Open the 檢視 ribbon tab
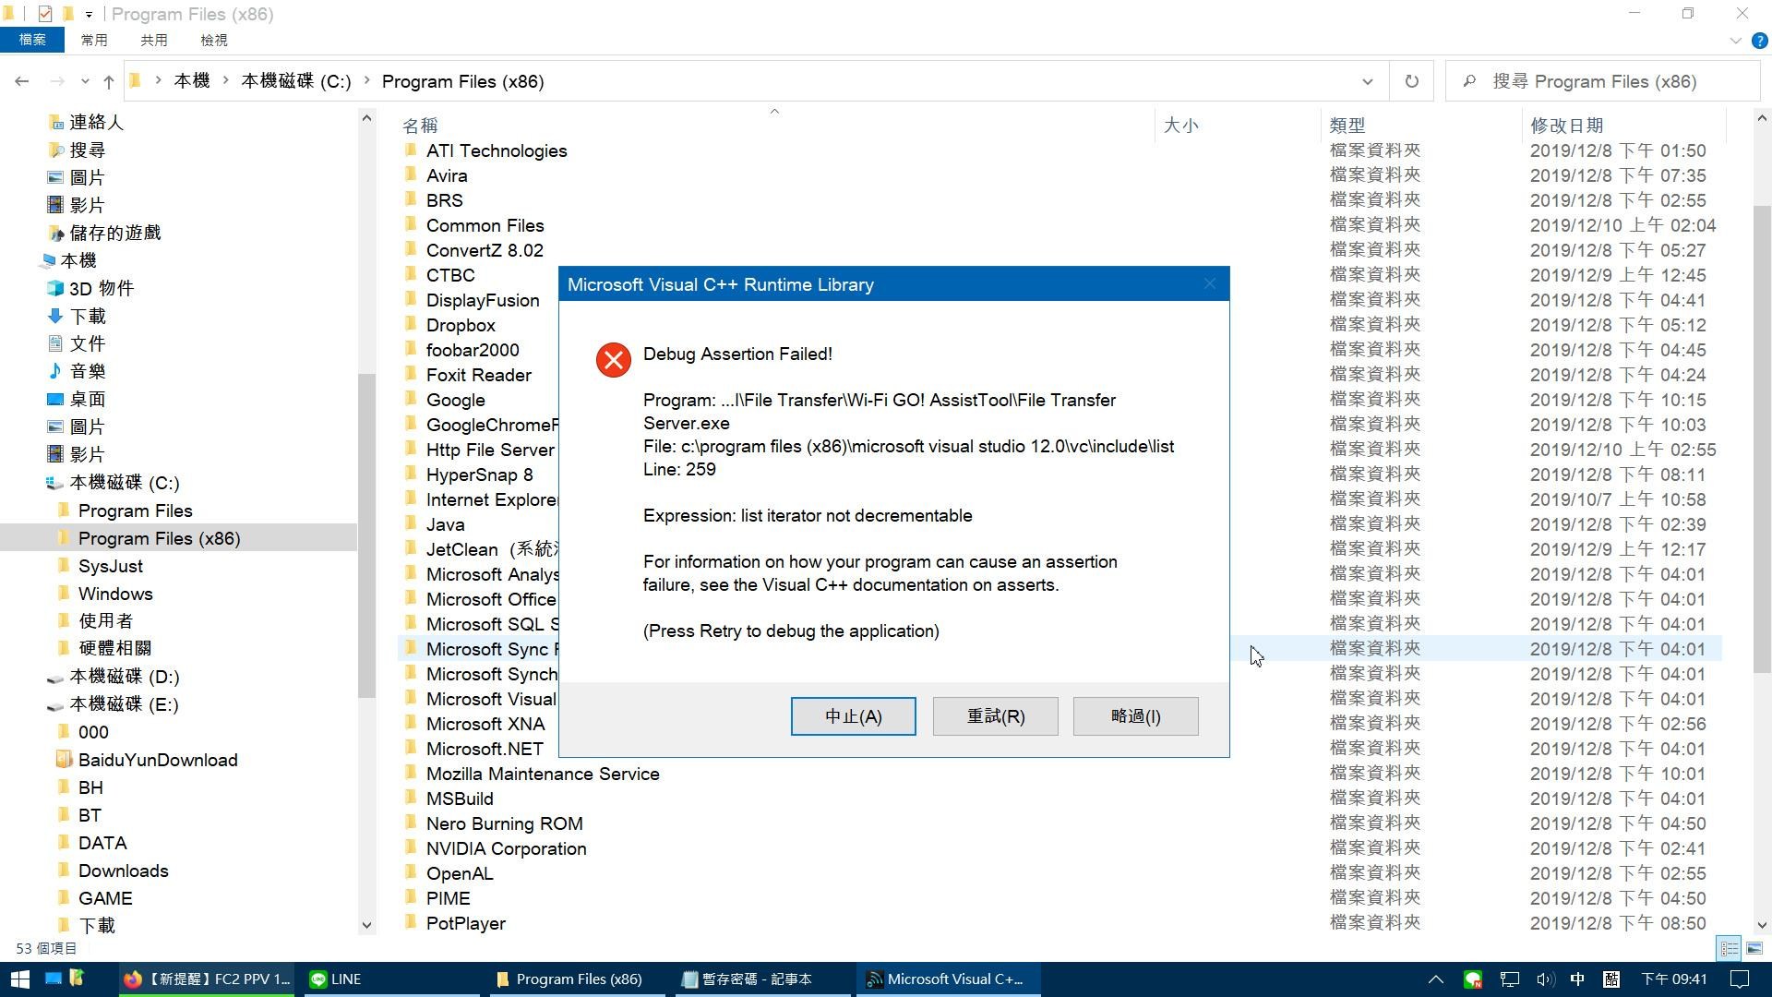This screenshot has height=997, width=1772. pyautogui.click(x=213, y=40)
